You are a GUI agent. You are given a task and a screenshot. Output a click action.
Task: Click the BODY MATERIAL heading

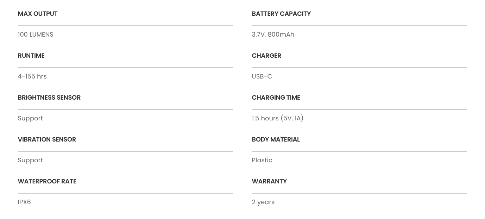coord(276,139)
